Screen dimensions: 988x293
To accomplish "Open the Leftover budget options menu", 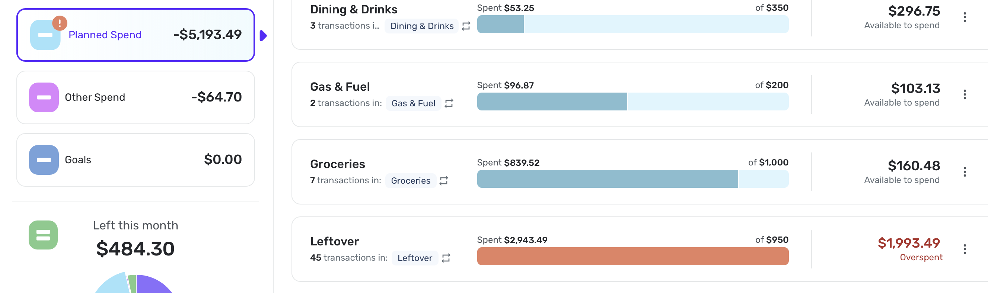I will point(965,249).
